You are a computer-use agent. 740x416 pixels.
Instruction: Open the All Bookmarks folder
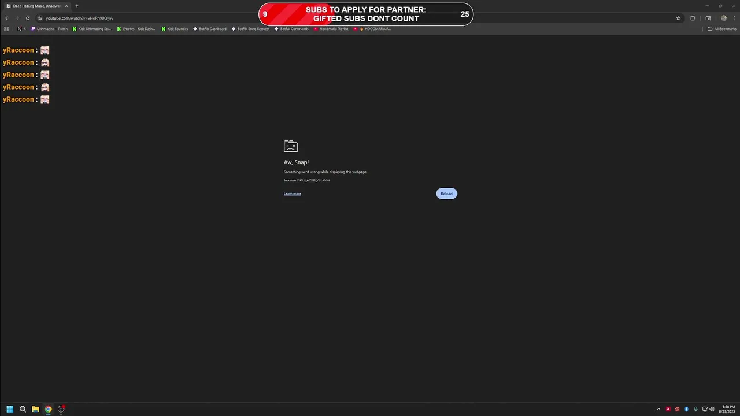[x=722, y=29]
